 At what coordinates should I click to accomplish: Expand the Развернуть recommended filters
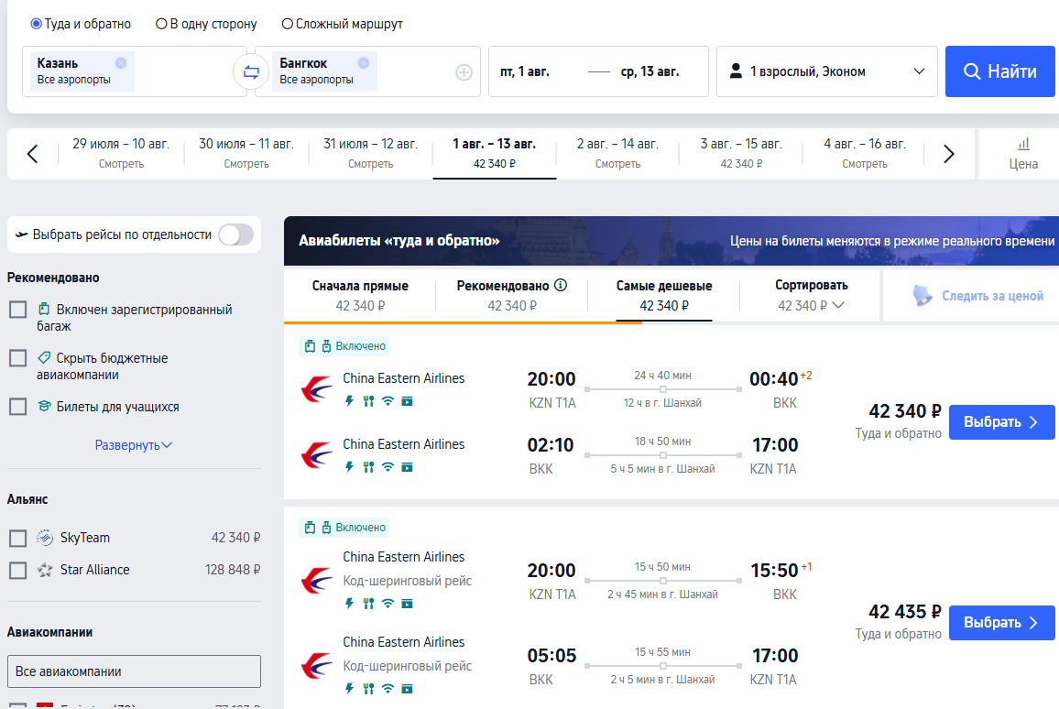tap(134, 445)
